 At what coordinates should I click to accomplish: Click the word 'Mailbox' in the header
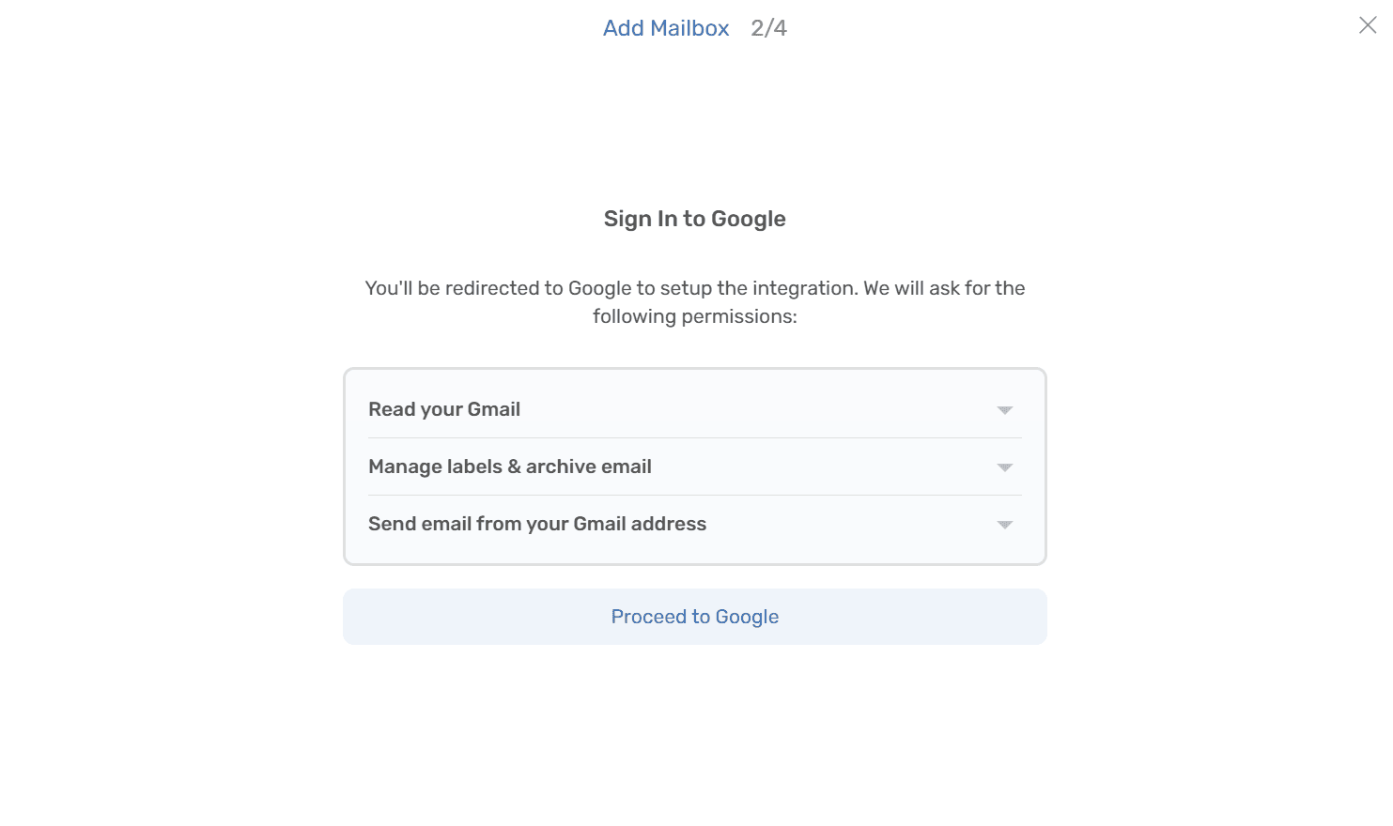coord(690,28)
